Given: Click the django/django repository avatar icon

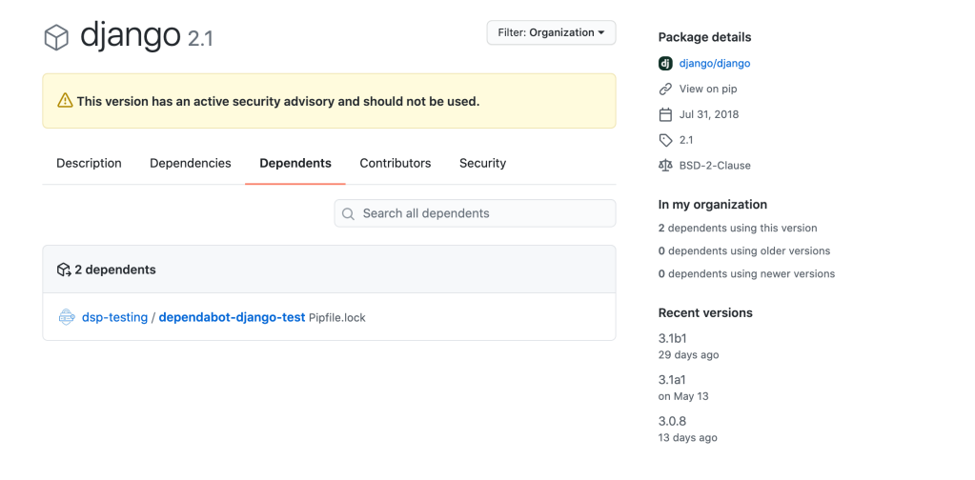Looking at the screenshot, I should (x=665, y=63).
